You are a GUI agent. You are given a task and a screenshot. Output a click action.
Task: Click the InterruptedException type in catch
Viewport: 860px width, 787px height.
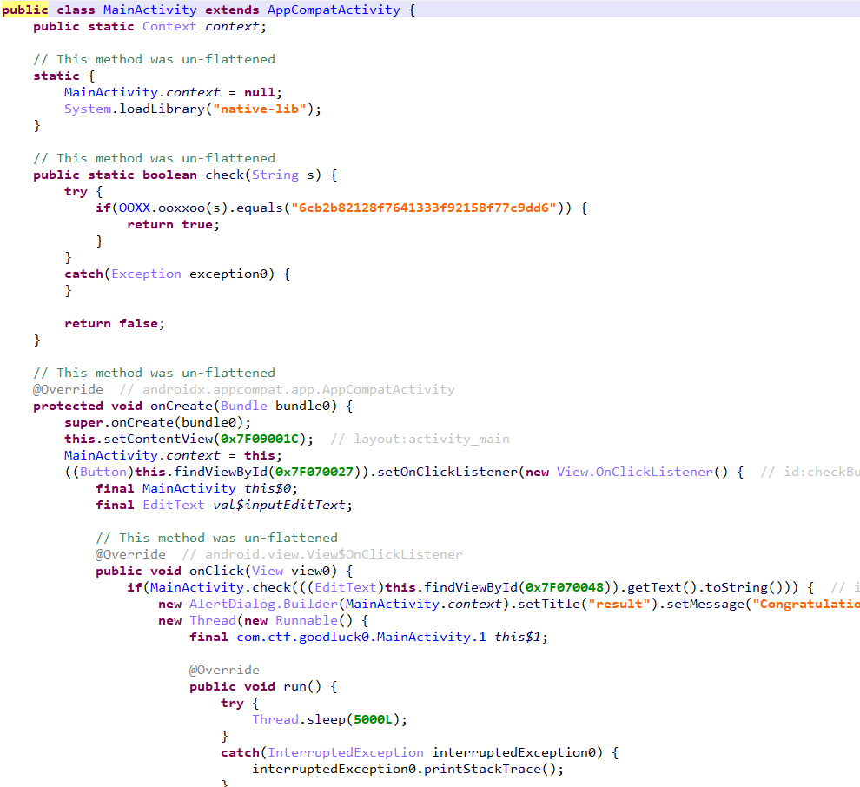pyautogui.click(x=346, y=752)
